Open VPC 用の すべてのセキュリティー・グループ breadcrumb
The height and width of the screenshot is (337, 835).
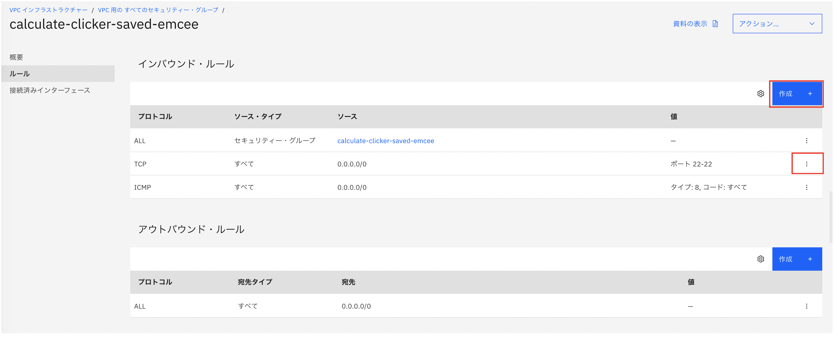(158, 10)
